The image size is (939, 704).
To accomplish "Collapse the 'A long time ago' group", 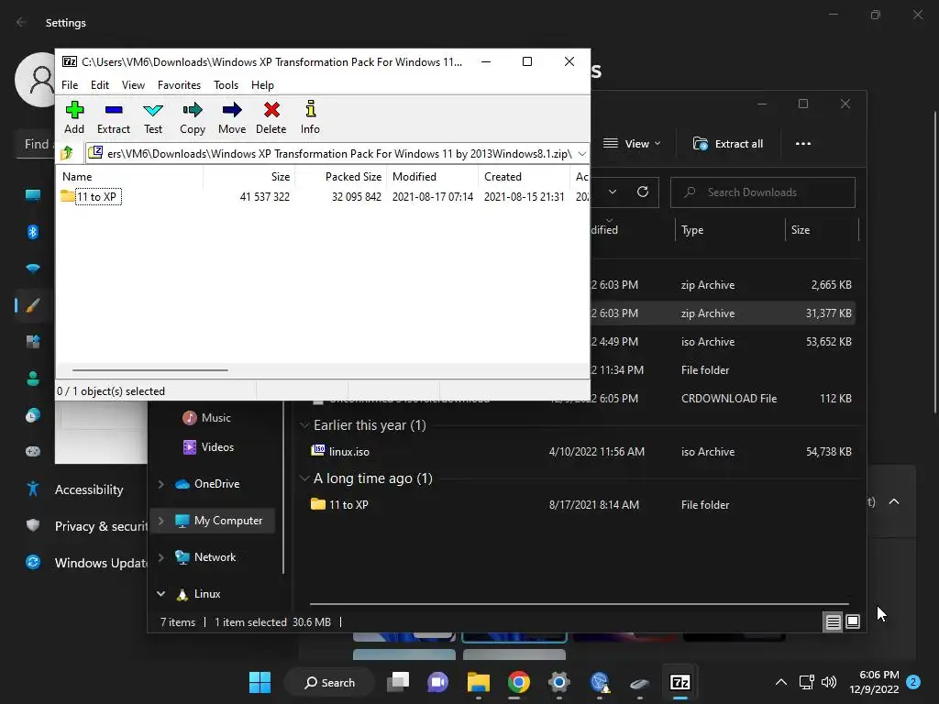I will 304,478.
